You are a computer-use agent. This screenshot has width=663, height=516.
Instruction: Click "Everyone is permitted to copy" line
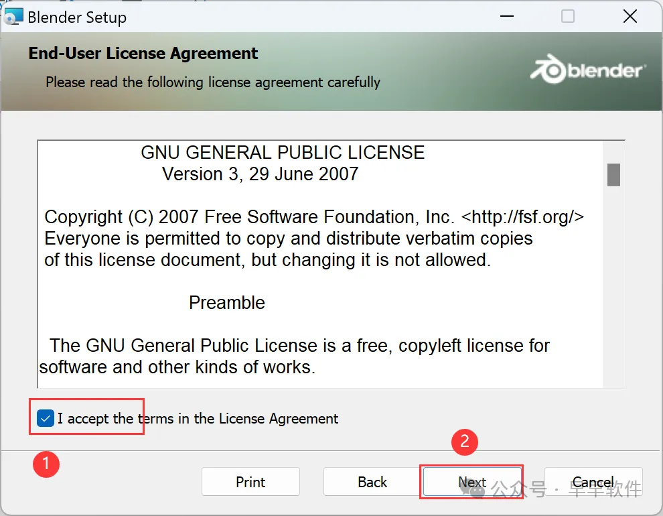[x=289, y=239]
